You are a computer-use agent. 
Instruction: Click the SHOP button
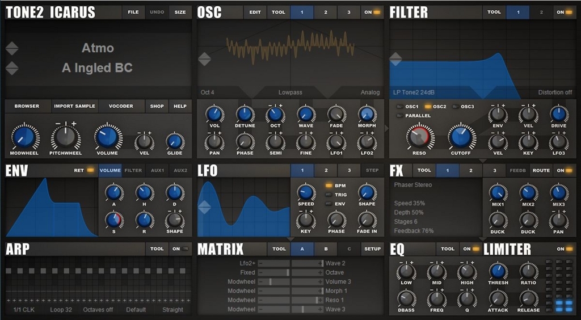pyautogui.click(x=157, y=106)
